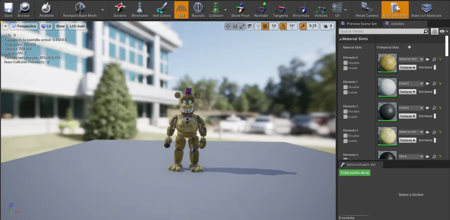Open Texturas dropdown for Material_001
The height and width of the screenshot is (220, 450).
point(407,140)
